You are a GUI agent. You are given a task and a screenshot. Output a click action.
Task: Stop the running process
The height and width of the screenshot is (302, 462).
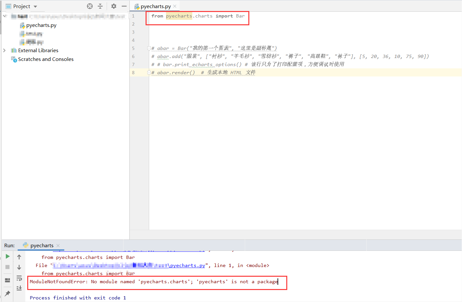click(7, 267)
